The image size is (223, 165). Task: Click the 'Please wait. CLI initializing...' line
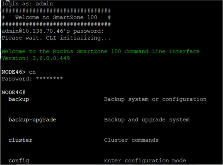(56, 38)
